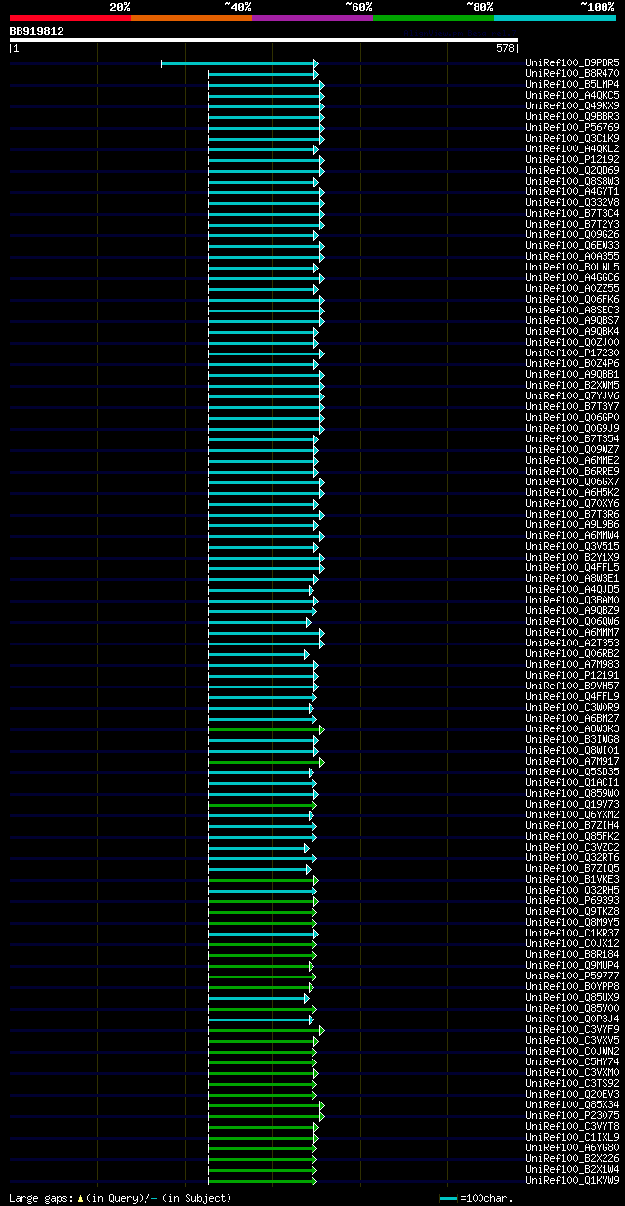Select the label UniRef100_Q6EW33
Viewport: 625px width, 1206px height.
point(572,245)
